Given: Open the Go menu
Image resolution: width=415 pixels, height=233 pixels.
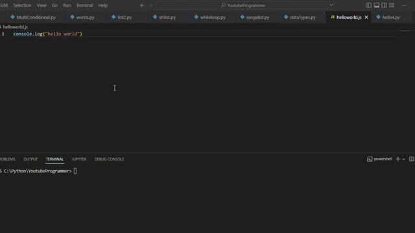Looking at the screenshot, I should coord(54,5).
